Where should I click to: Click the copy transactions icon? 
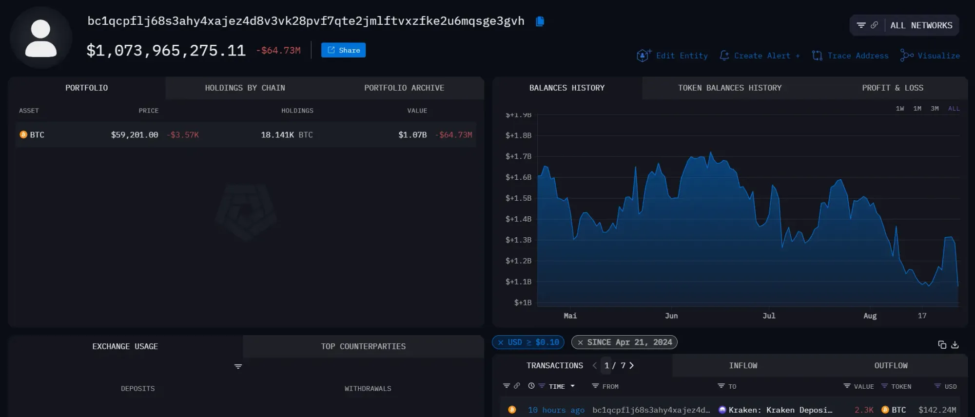(x=942, y=344)
